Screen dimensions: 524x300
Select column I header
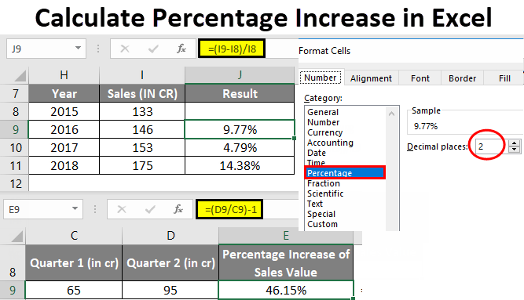tap(142, 75)
